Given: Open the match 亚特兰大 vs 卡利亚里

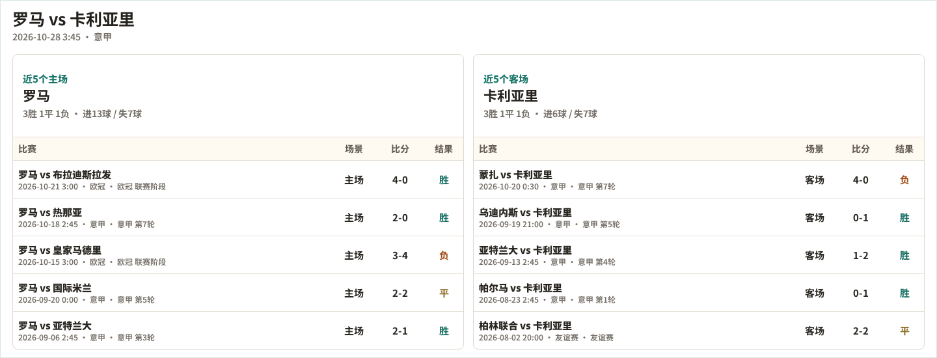Looking at the screenshot, I should 525,250.
